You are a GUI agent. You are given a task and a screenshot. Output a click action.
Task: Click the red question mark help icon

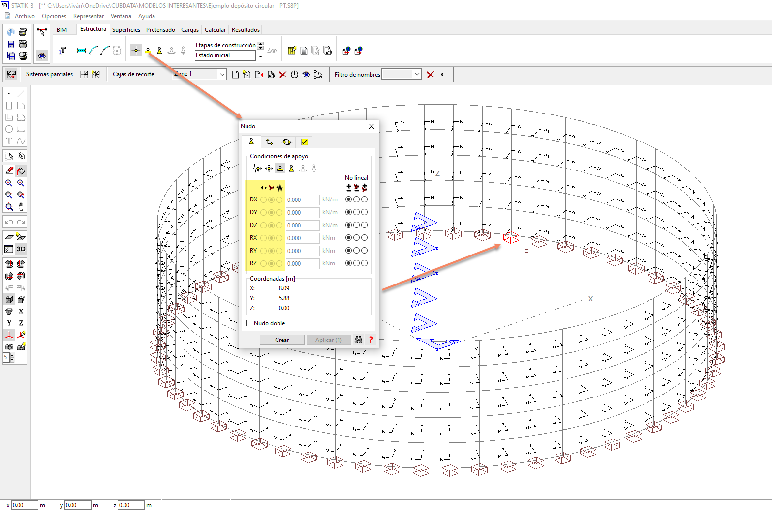pyautogui.click(x=371, y=340)
